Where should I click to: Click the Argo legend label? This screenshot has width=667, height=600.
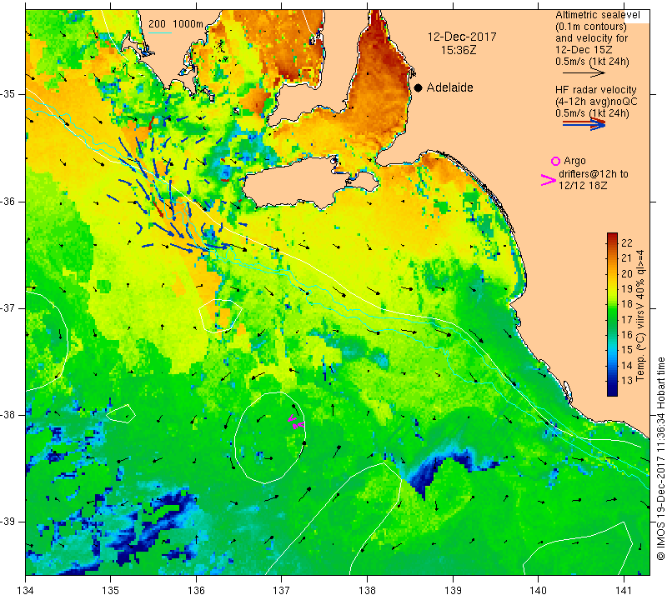pos(574,161)
